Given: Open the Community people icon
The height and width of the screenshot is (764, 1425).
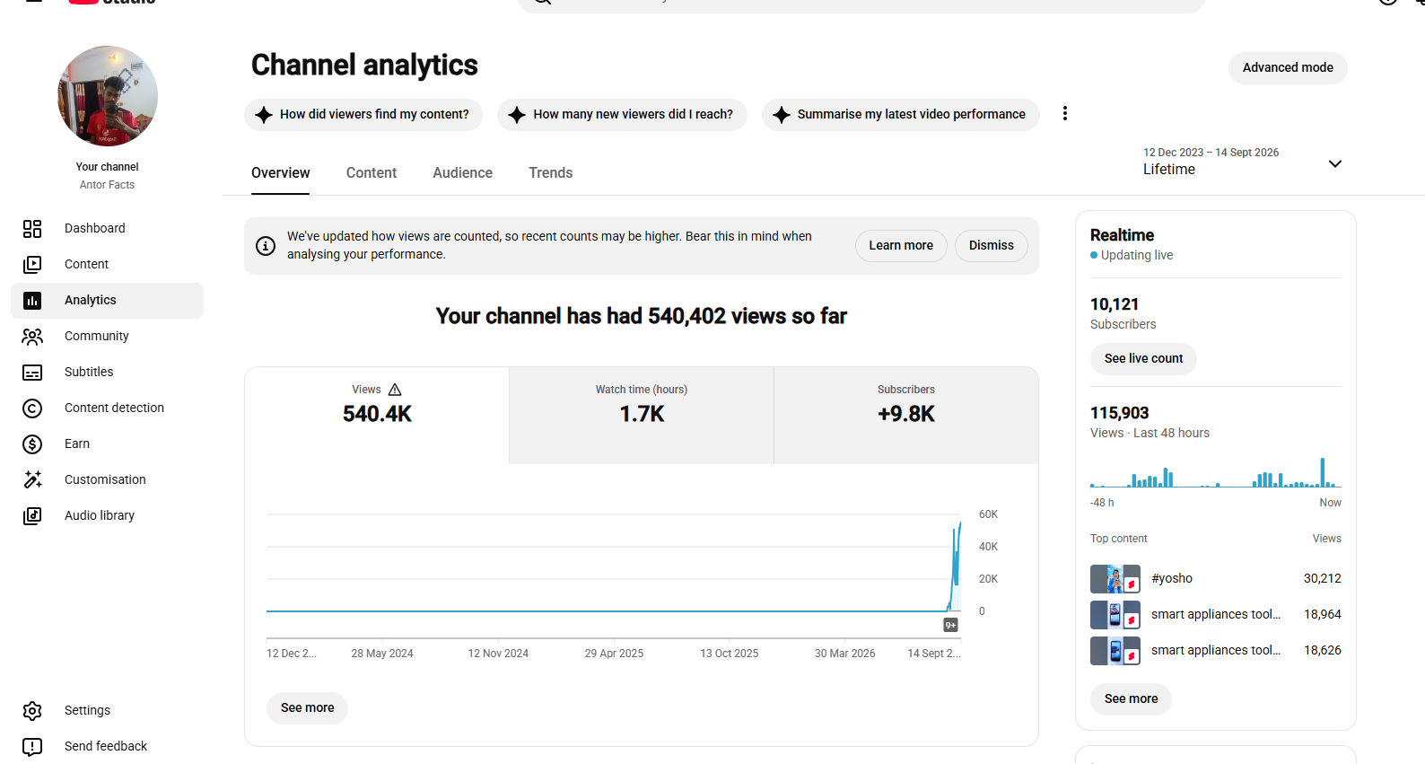Looking at the screenshot, I should point(32,337).
